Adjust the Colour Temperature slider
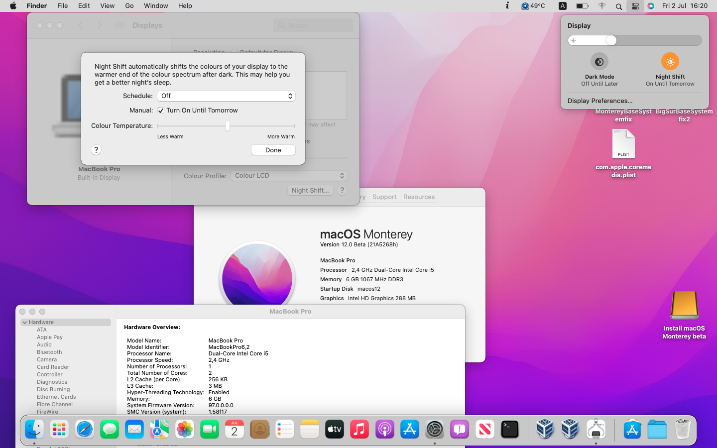Viewport: 717px width, 448px height. 228,126
